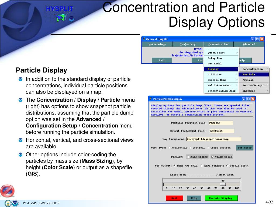Image resolution: width=276 pixels, height=207 pixels.
Task: Click the Particle Display heading
Action: (41, 70)
